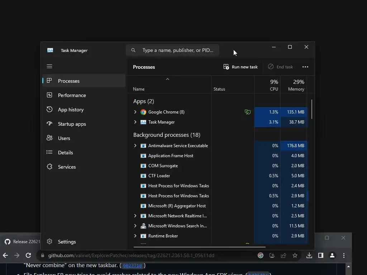Open the Services page
Screen dimensions: 367x275
click(x=84, y=167)
